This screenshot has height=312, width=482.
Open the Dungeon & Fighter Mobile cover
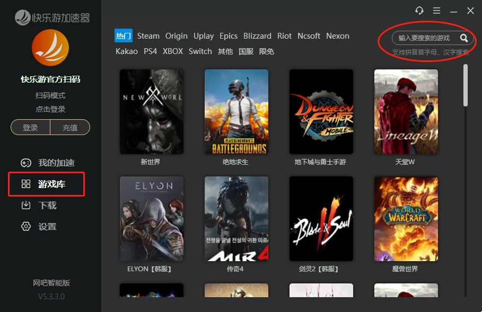tap(321, 112)
